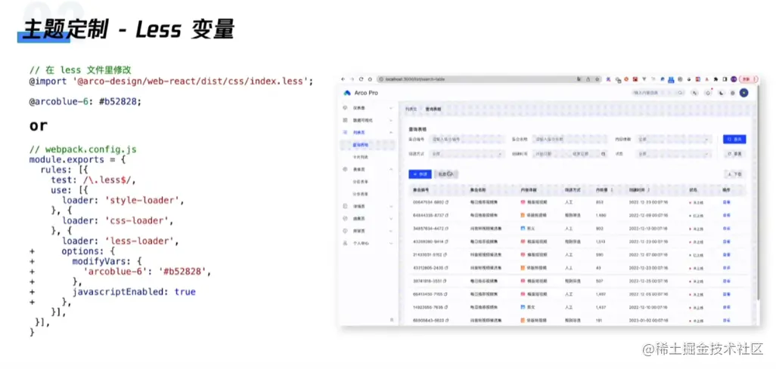Click the blue 查询 search button

click(734, 140)
